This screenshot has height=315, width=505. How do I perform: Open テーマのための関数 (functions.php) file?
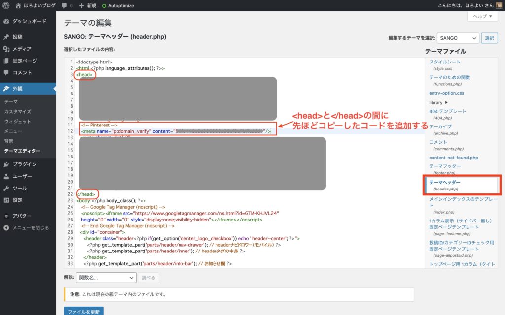449,80
